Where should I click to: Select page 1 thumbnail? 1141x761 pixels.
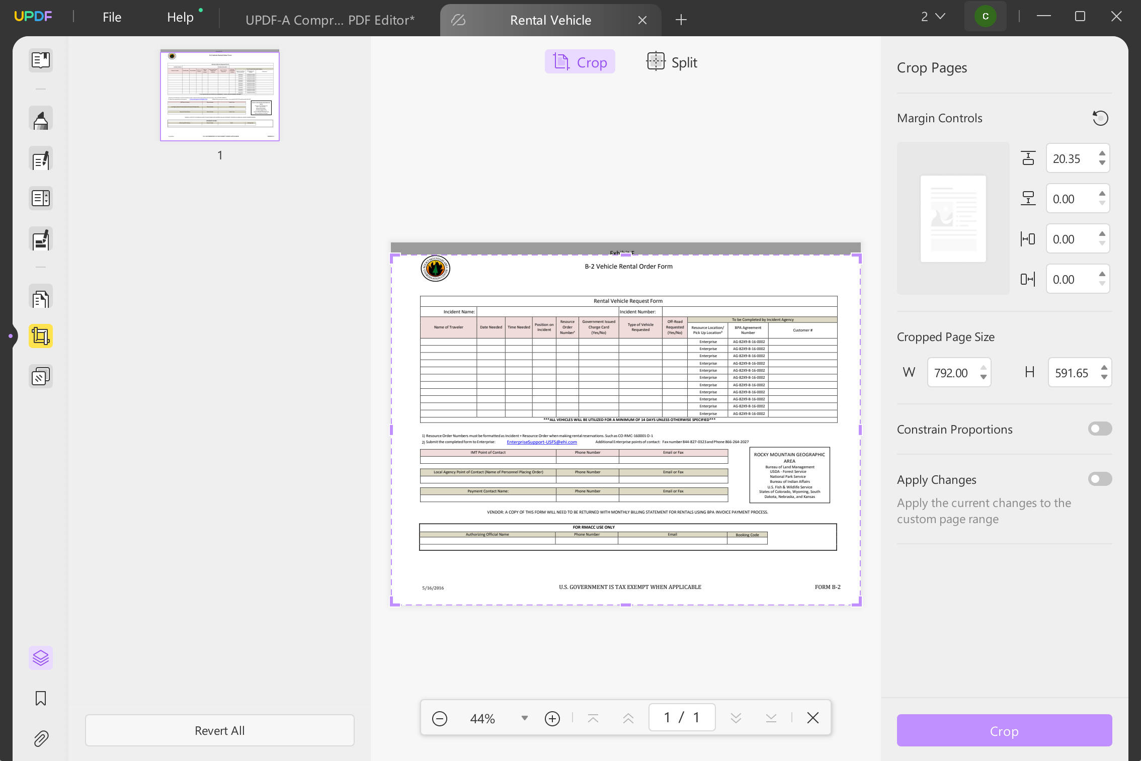pos(219,96)
